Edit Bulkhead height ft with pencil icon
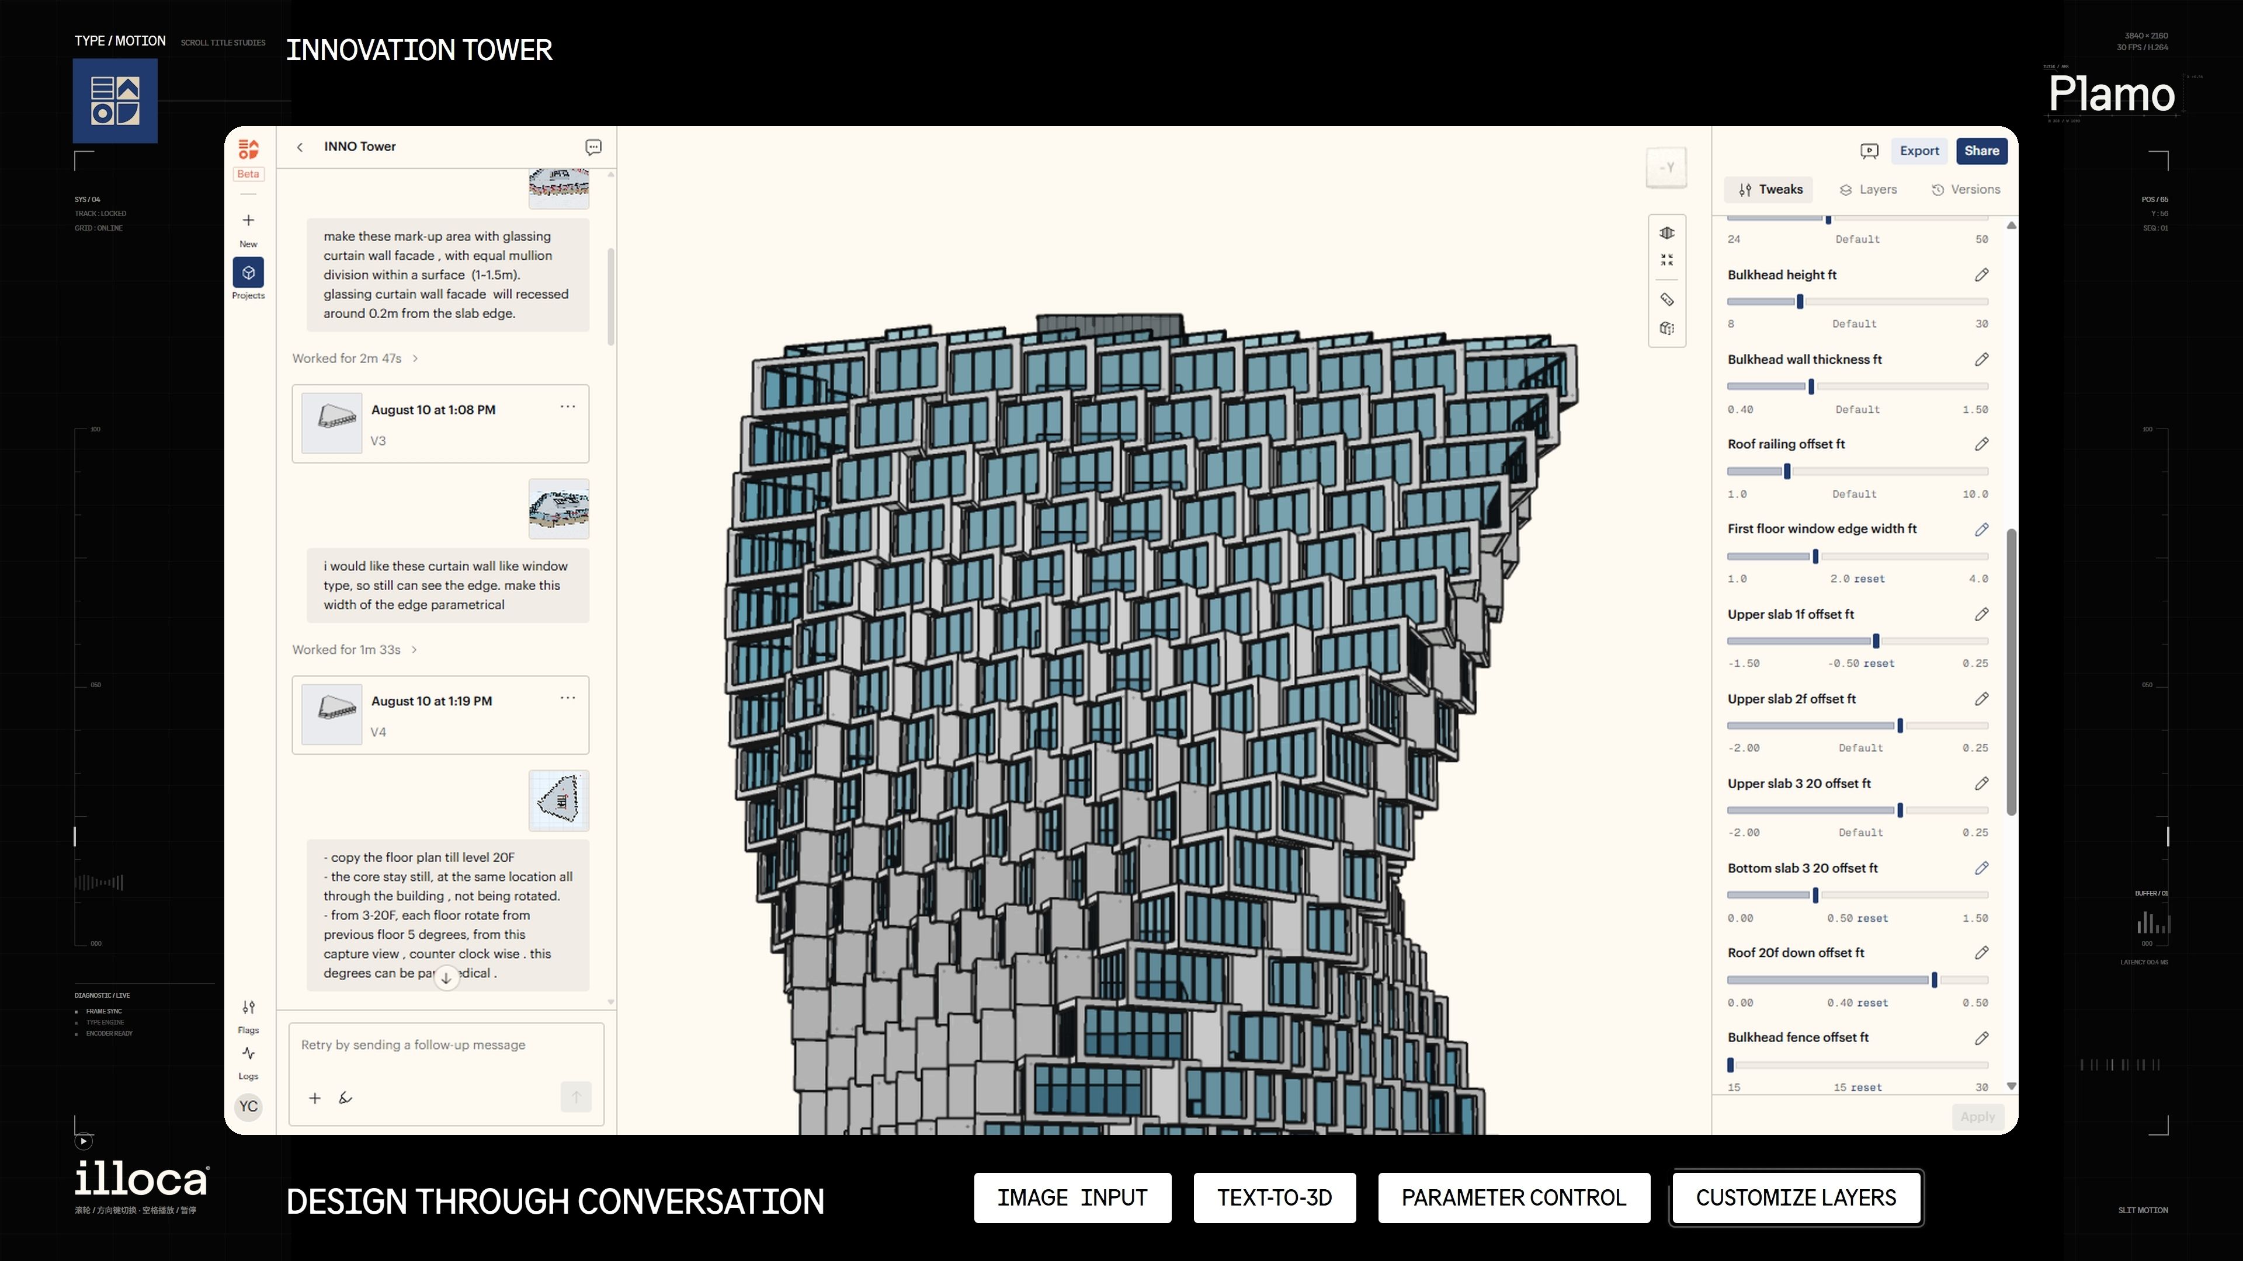The width and height of the screenshot is (2243, 1261). 1981,275
